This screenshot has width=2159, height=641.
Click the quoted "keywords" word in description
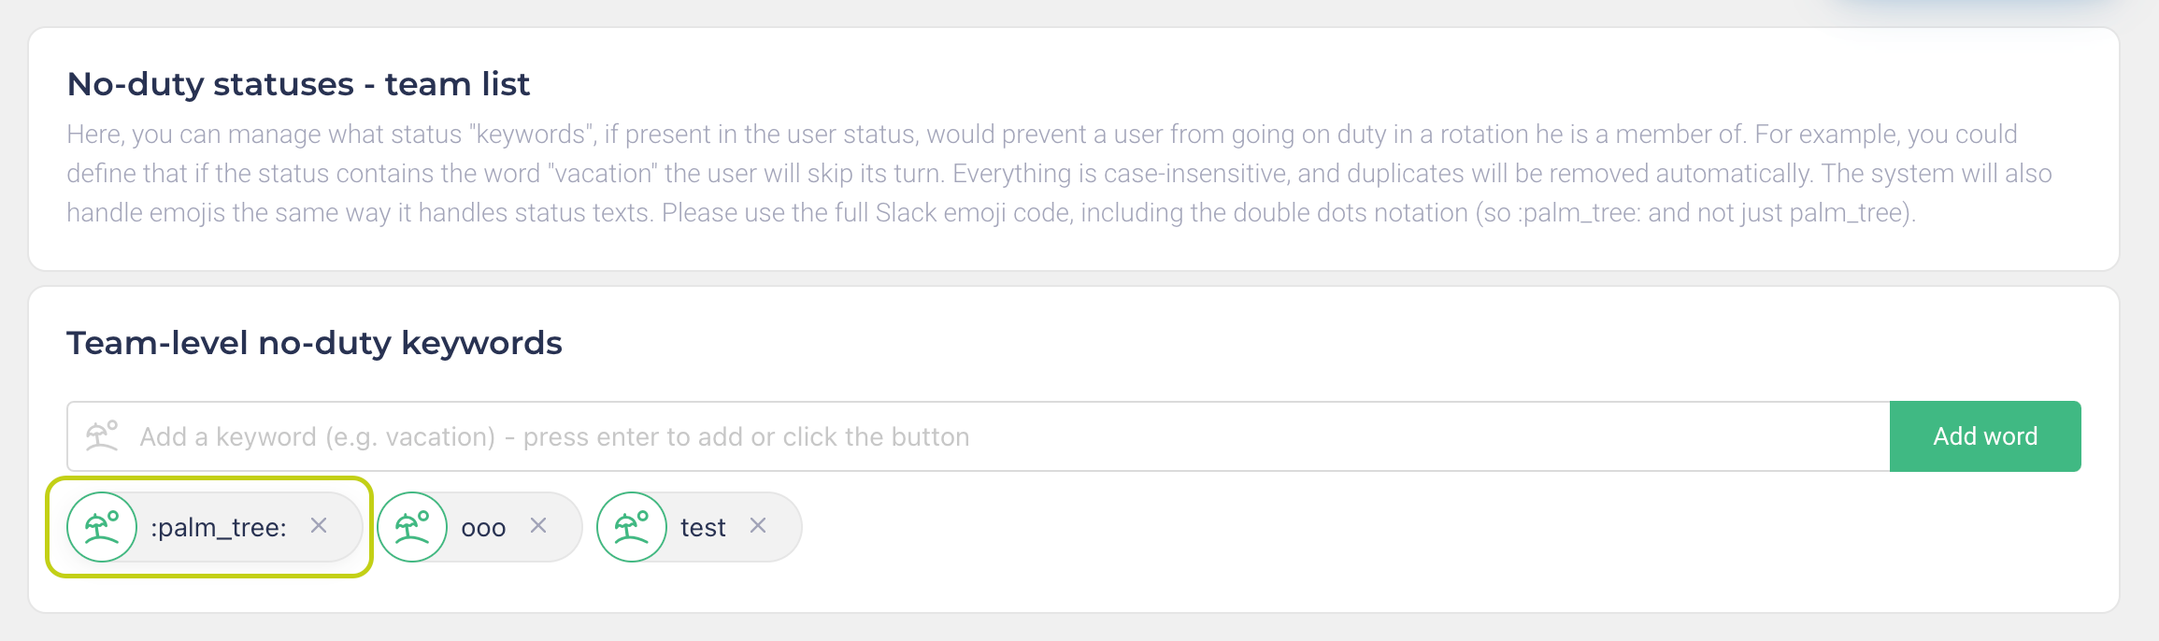pos(531,135)
